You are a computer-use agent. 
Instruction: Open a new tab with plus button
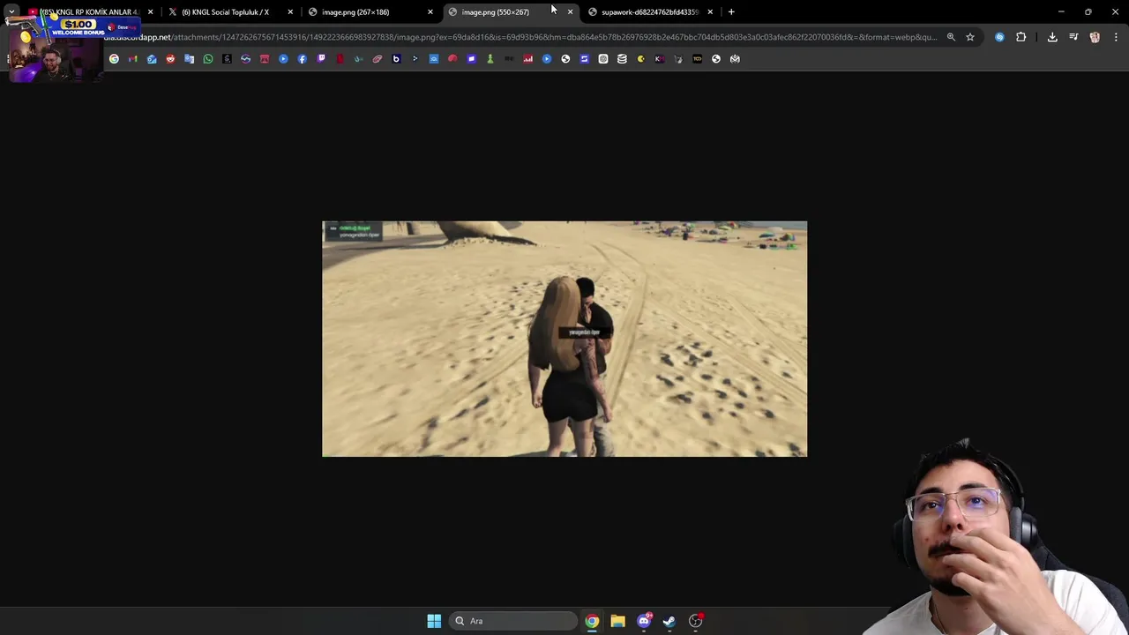(731, 12)
